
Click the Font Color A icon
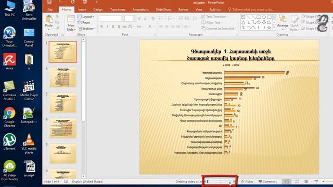click(x=150, y=26)
